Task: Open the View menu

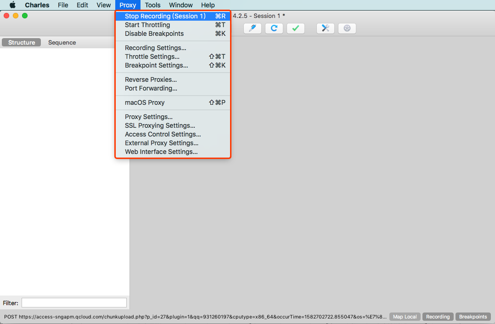Action: point(104,5)
